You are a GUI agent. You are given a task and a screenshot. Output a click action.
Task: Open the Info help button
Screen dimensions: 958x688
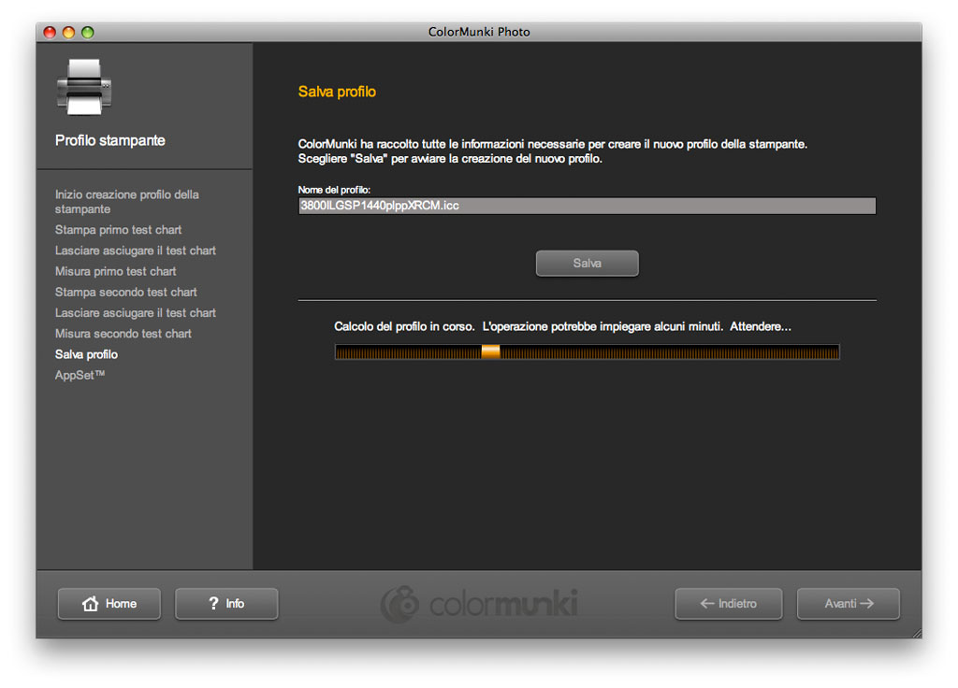click(226, 604)
